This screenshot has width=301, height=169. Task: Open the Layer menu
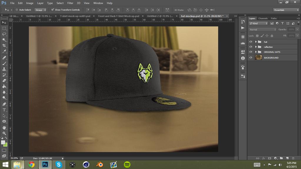[x=40, y=3]
